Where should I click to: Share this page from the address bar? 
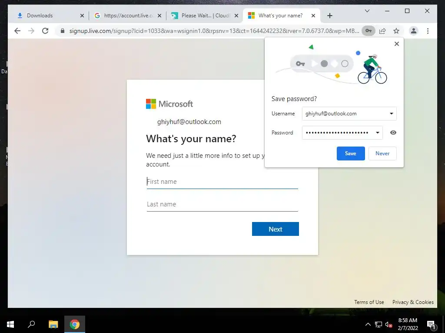point(382,31)
